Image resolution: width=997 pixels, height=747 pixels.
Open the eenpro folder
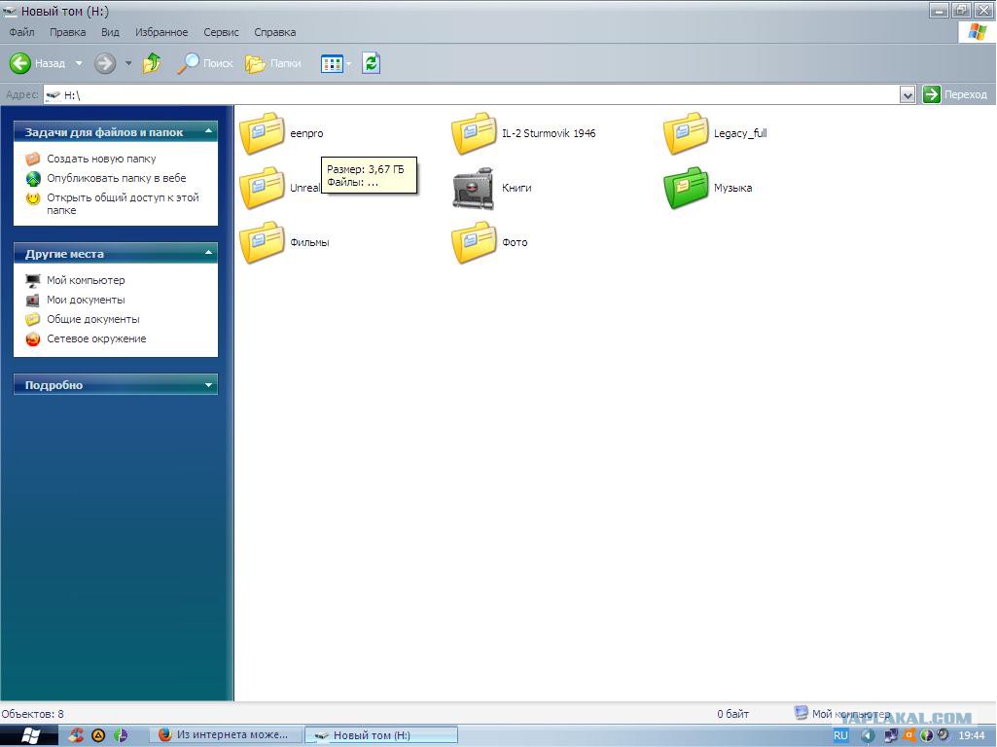tap(281, 133)
